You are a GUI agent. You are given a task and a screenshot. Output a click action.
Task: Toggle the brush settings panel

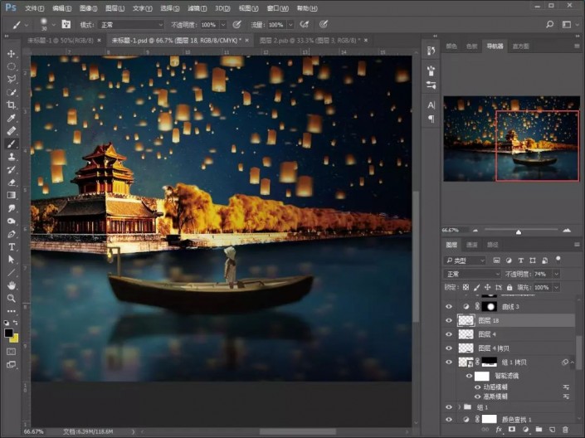66,24
